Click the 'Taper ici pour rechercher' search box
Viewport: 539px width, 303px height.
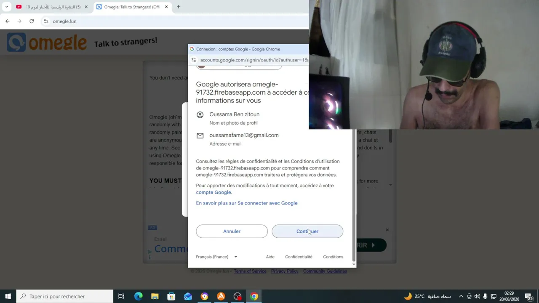click(65, 296)
